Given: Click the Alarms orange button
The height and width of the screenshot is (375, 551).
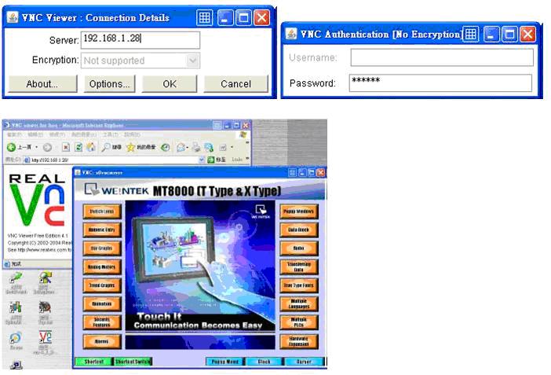Looking at the screenshot, I should coord(102,341).
